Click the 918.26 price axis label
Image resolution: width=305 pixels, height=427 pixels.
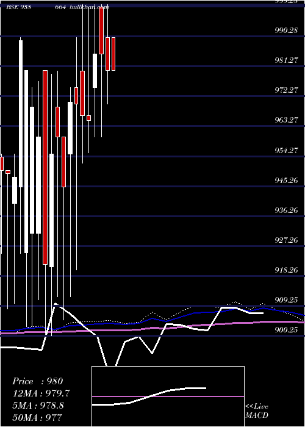pyautogui.click(x=286, y=270)
